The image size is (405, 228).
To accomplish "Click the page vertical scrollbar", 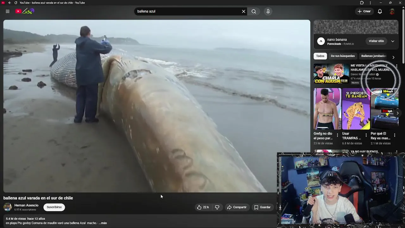I will point(403,36).
